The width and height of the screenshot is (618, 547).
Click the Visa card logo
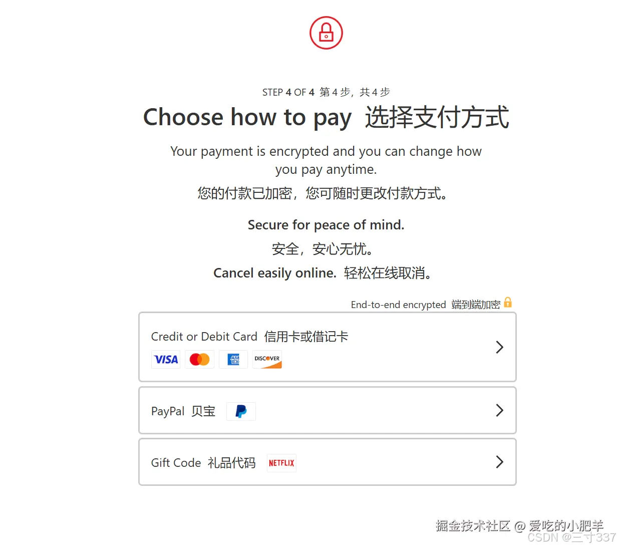pyautogui.click(x=166, y=360)
